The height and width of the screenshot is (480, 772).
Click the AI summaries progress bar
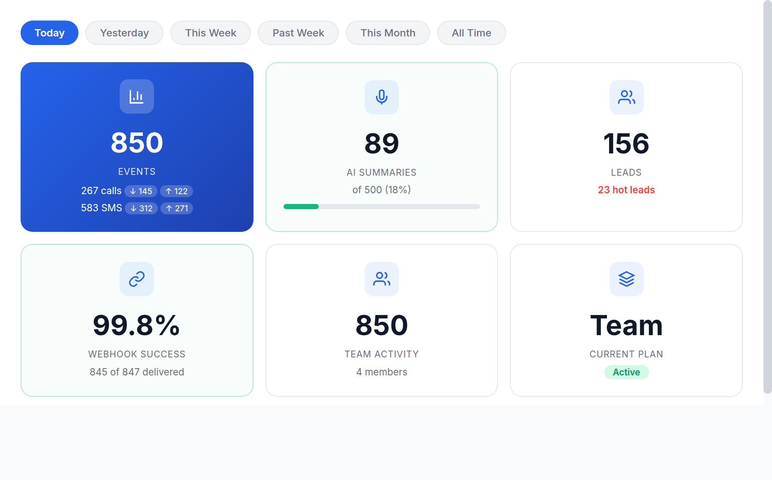coord(381,207)
